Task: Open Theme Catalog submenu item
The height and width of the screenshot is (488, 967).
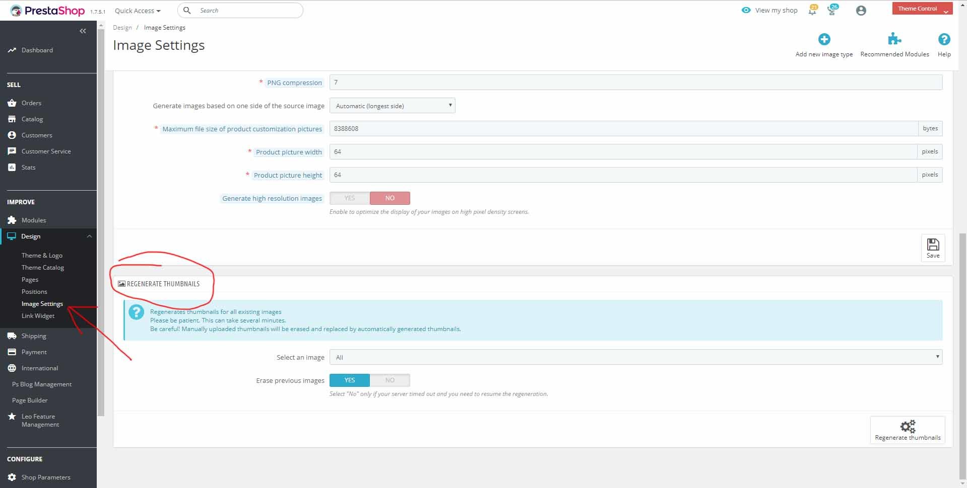Action: pyautogui.click(x=43, y=268)
